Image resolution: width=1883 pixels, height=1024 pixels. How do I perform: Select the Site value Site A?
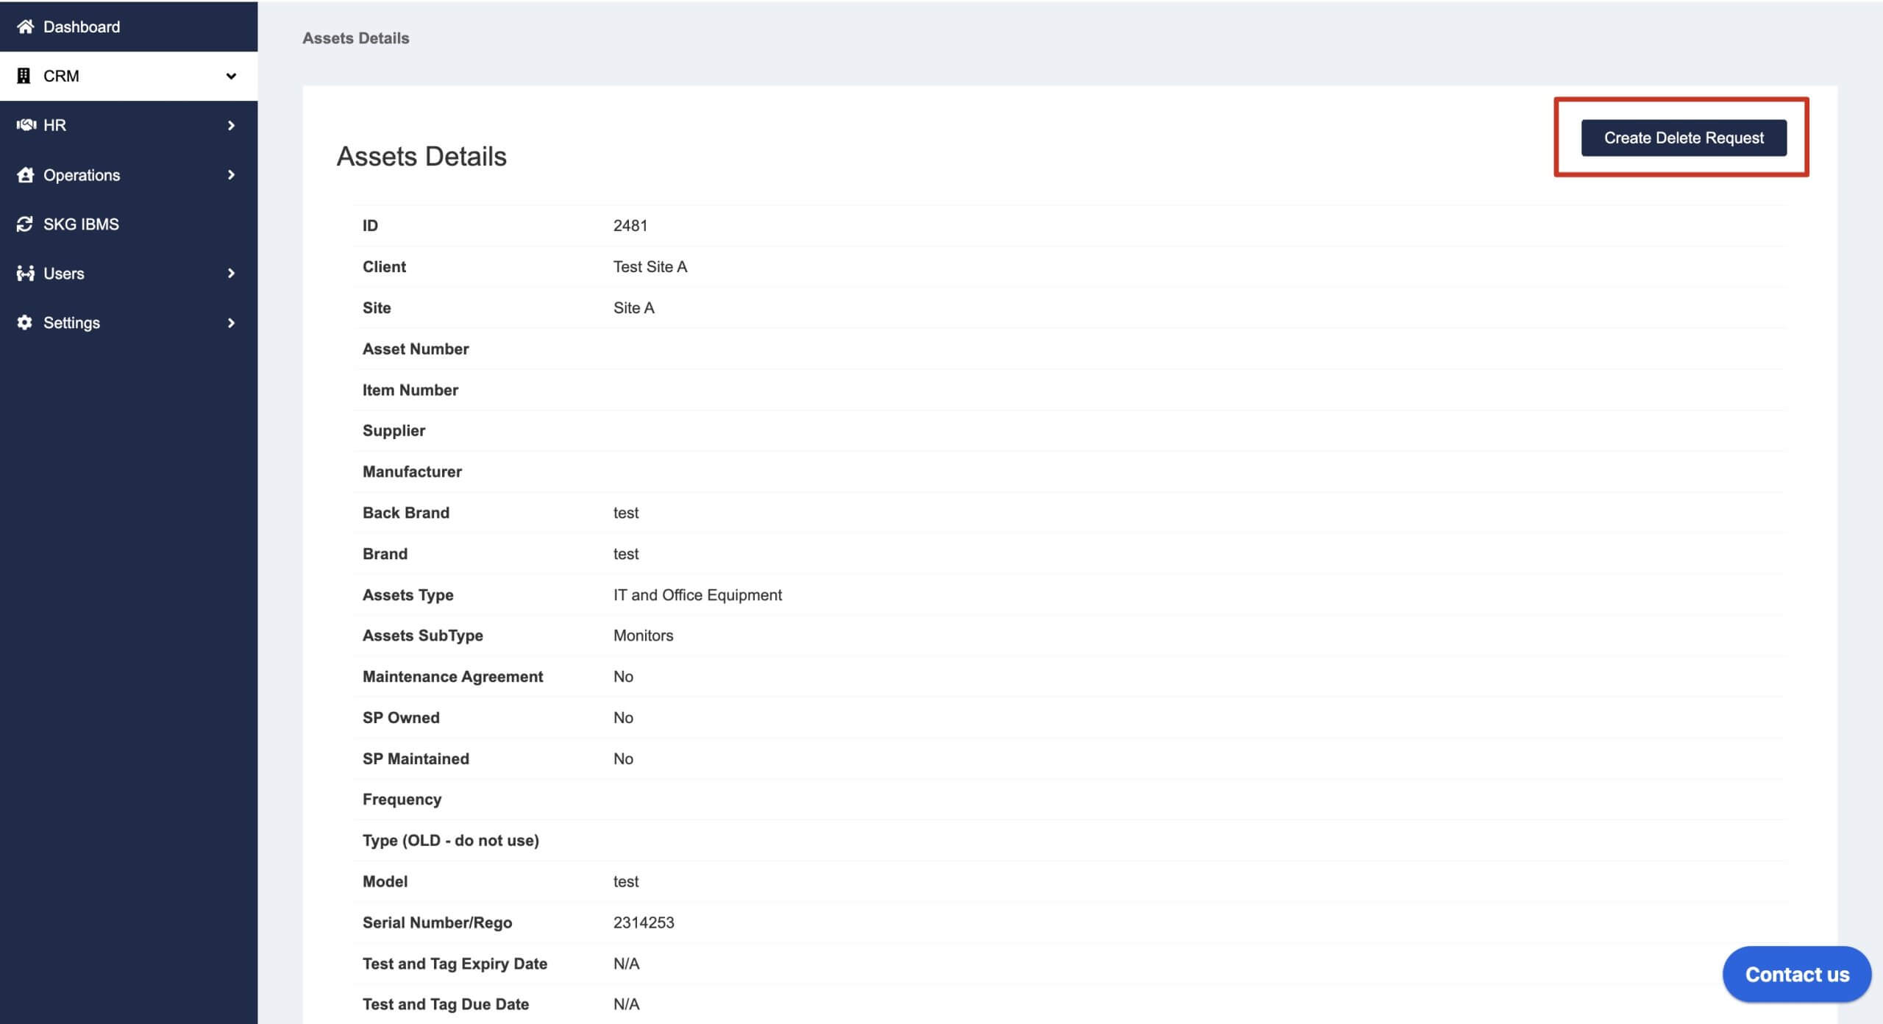pyautogui.click(x=634, y=307)
